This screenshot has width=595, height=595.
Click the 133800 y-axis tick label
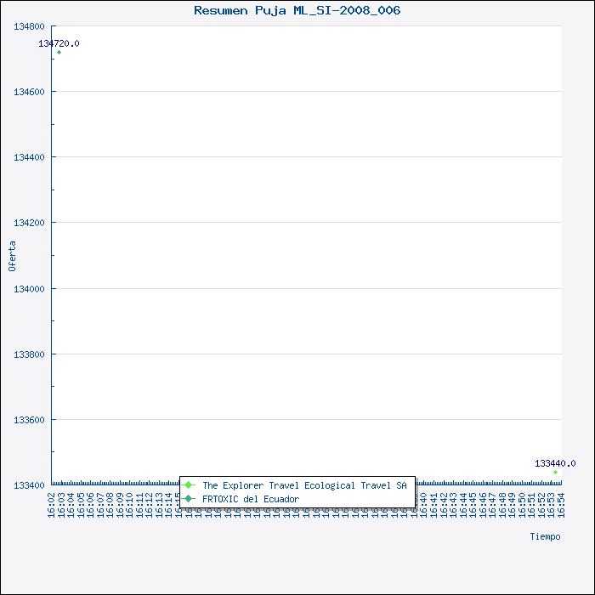pos(29,354)
